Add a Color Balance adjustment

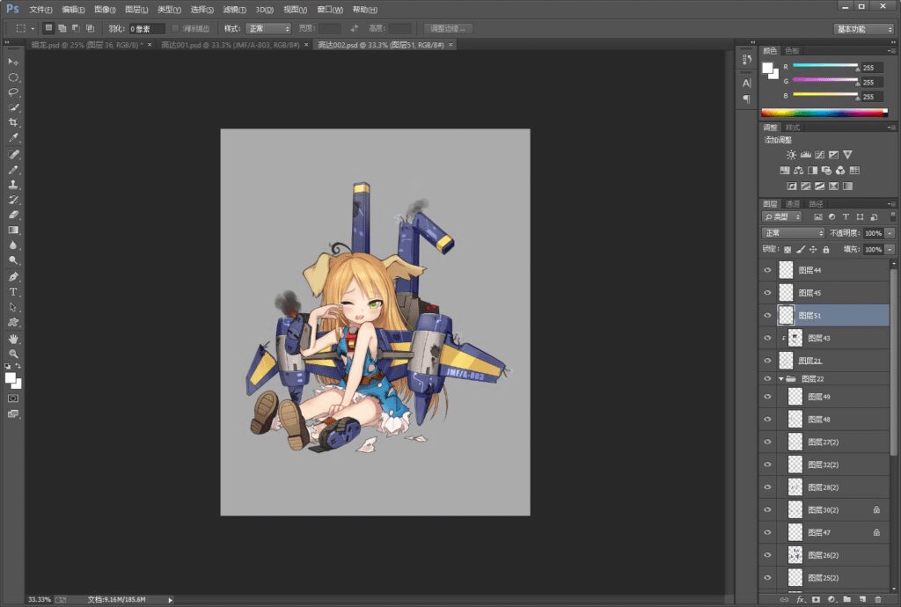(x=799, y=170)
